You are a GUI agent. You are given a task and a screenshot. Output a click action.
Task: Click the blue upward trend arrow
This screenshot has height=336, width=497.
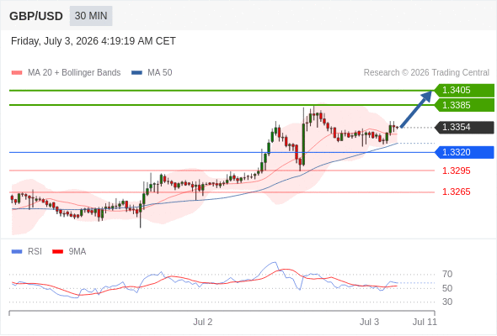tap(416, 109)
